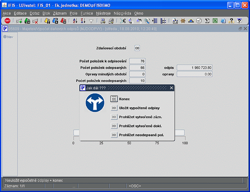Click arrow button for Uložit vypočtené odpisy
Image resolution: width=250 pixels, height=192 pixels.
(x=114, y=108)
